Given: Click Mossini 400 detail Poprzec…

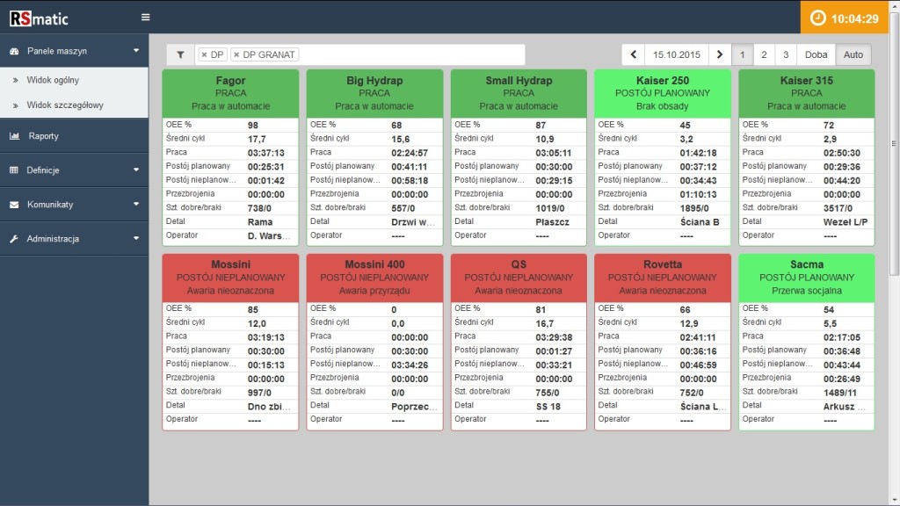Looking at the screenshot, I should 415,406.
